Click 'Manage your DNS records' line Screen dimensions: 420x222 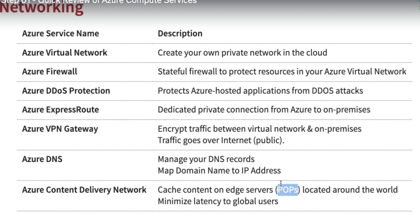pos(206,159)
